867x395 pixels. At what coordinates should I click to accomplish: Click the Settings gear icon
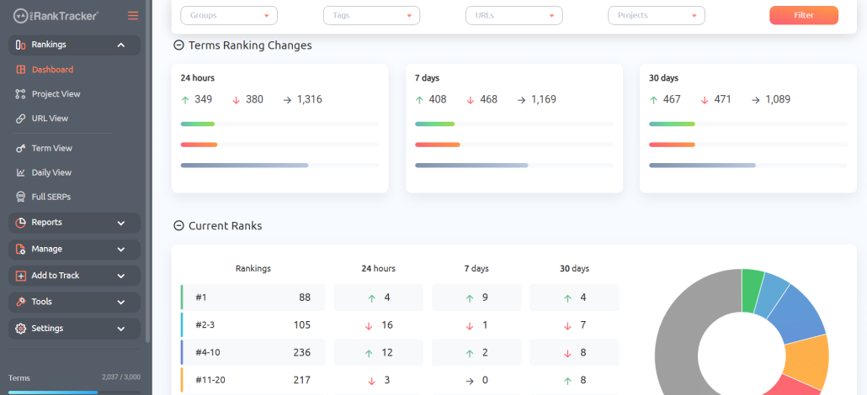[x=20, y=328]
